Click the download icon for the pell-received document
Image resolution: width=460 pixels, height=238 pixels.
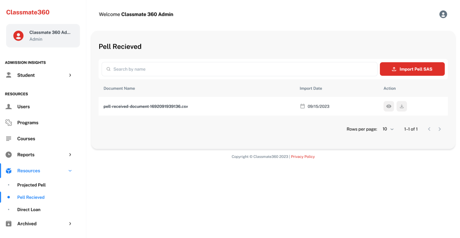click(402, 107)
